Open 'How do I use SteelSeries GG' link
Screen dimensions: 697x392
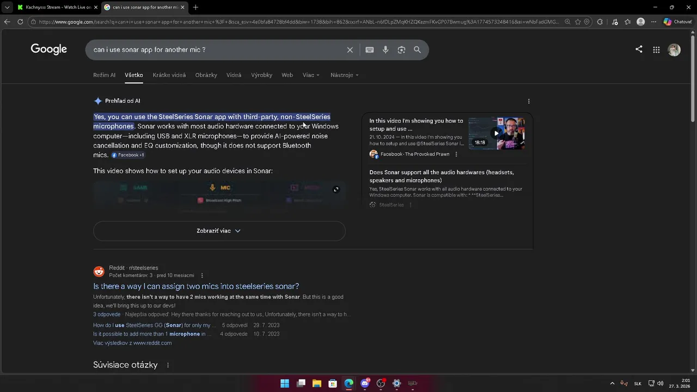(x=155, y=326)
